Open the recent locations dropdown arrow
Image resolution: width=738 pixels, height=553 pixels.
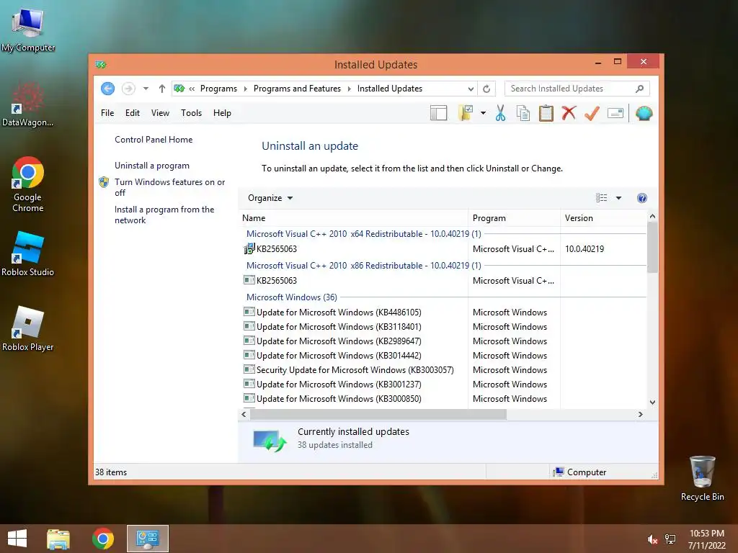pos(146,89)
